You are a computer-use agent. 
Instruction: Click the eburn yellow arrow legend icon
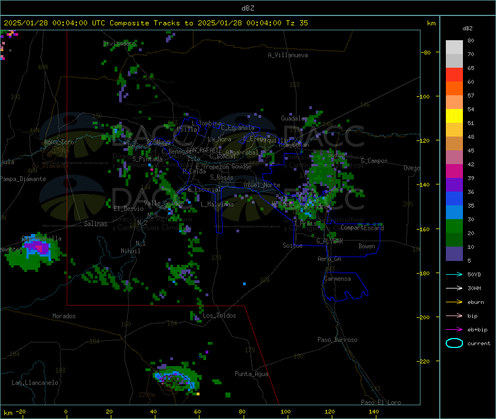pos(454,302)
